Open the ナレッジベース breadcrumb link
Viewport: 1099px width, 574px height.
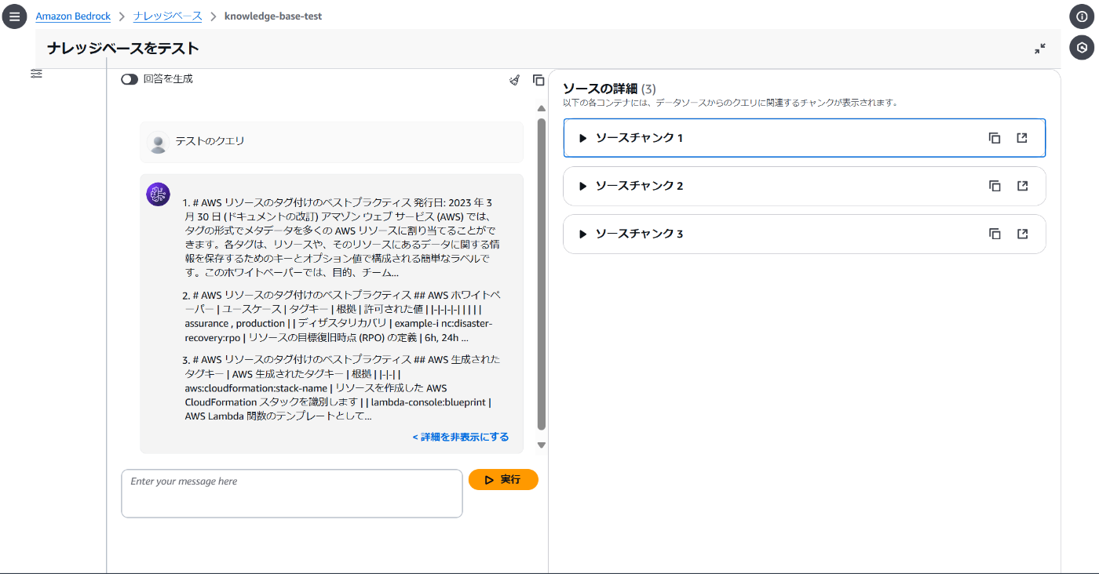(167, 16)
